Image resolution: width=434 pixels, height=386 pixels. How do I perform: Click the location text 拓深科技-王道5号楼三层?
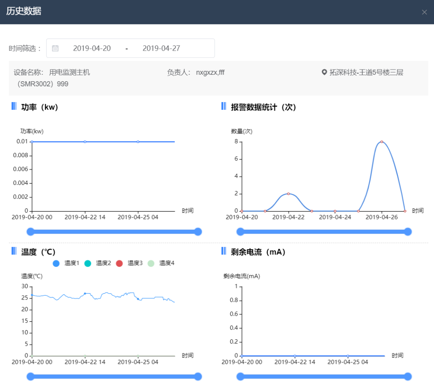pyautogui.click(x=366, y=72)
